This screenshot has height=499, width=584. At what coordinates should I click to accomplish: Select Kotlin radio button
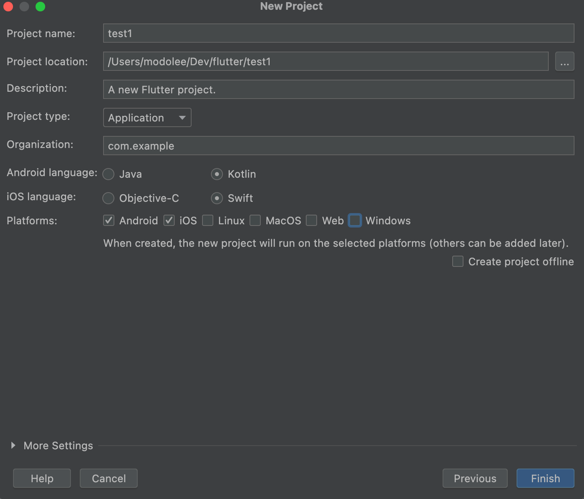pyautogui.click(x=217, y=174)
